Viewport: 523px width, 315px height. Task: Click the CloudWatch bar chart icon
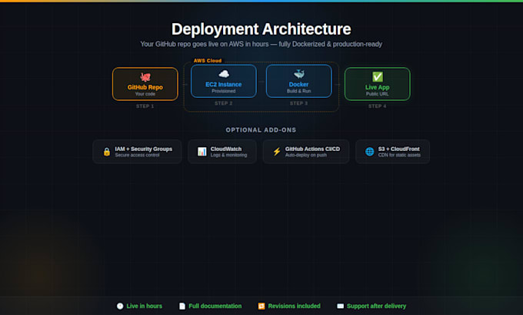[x=202, y=152]
